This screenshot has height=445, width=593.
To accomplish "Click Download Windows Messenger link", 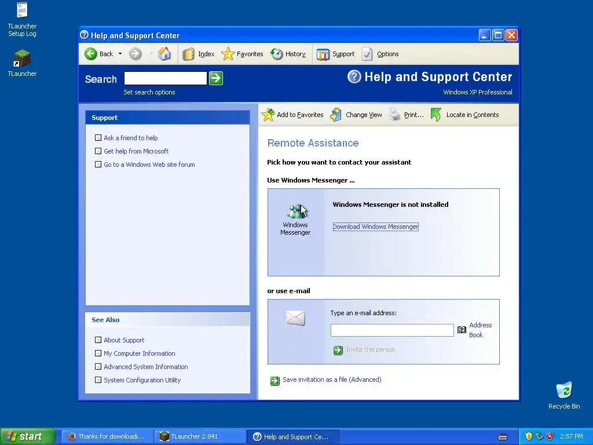I will 375,227.
